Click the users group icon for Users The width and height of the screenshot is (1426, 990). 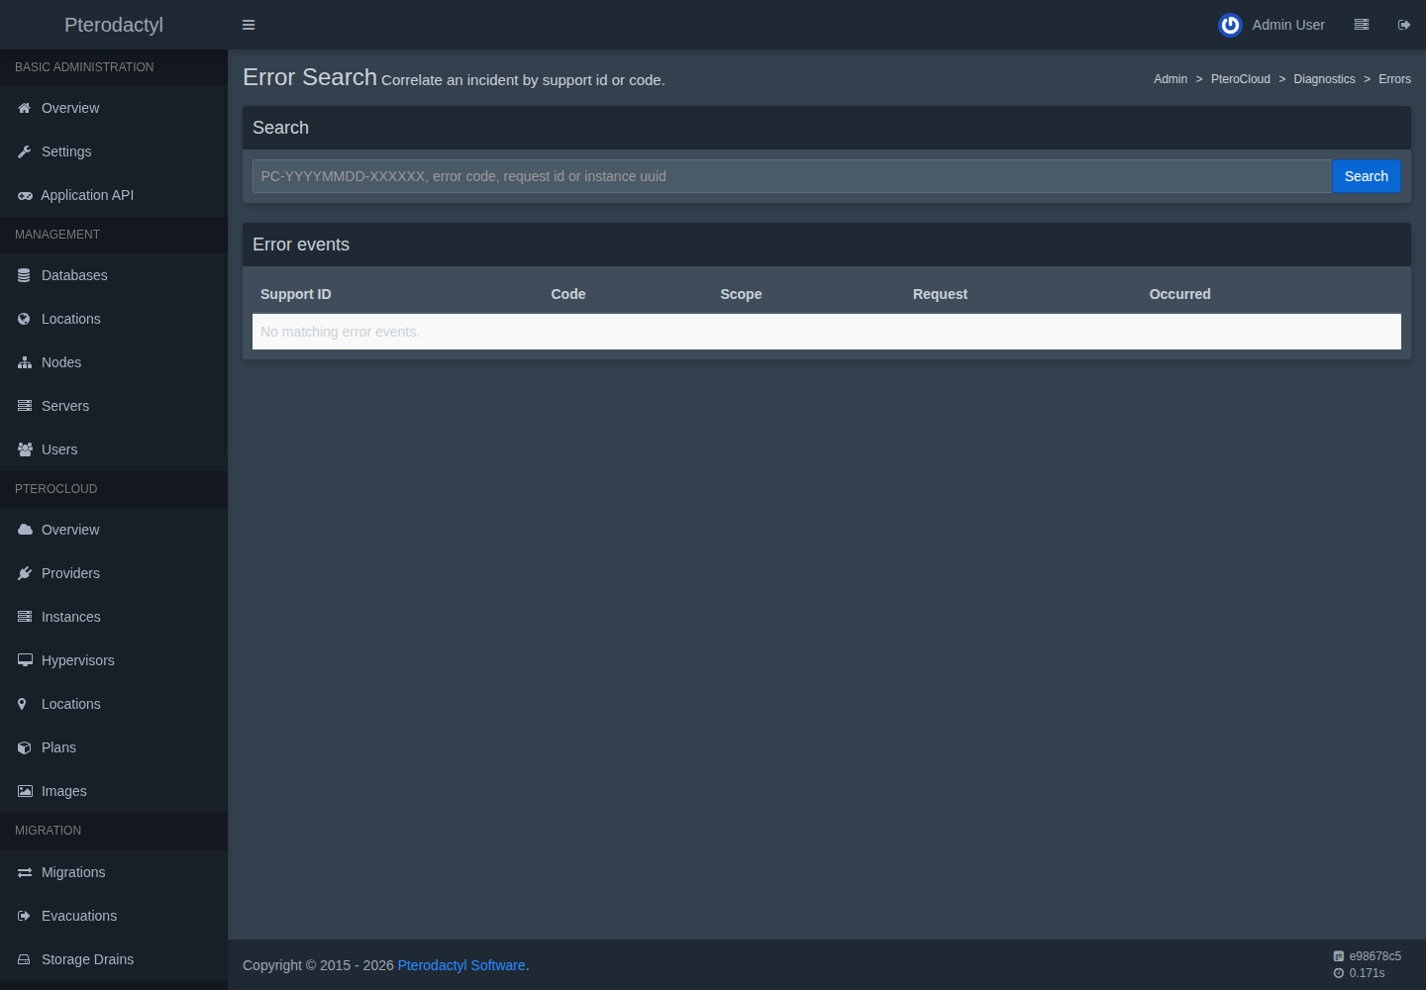25,449
